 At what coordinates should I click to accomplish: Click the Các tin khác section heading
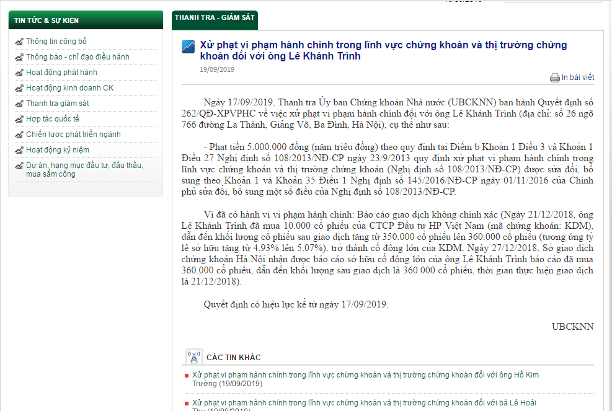tap(233, 358)
